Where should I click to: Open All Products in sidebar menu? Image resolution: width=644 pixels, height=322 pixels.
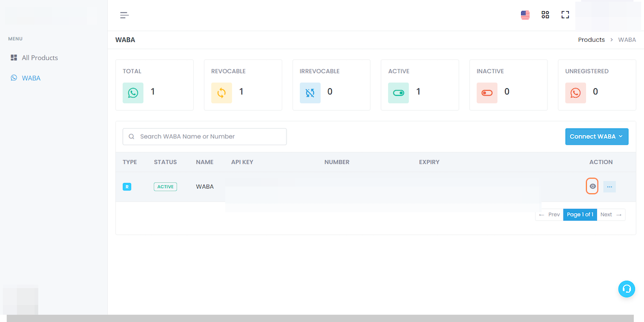[x=39, y=58]
